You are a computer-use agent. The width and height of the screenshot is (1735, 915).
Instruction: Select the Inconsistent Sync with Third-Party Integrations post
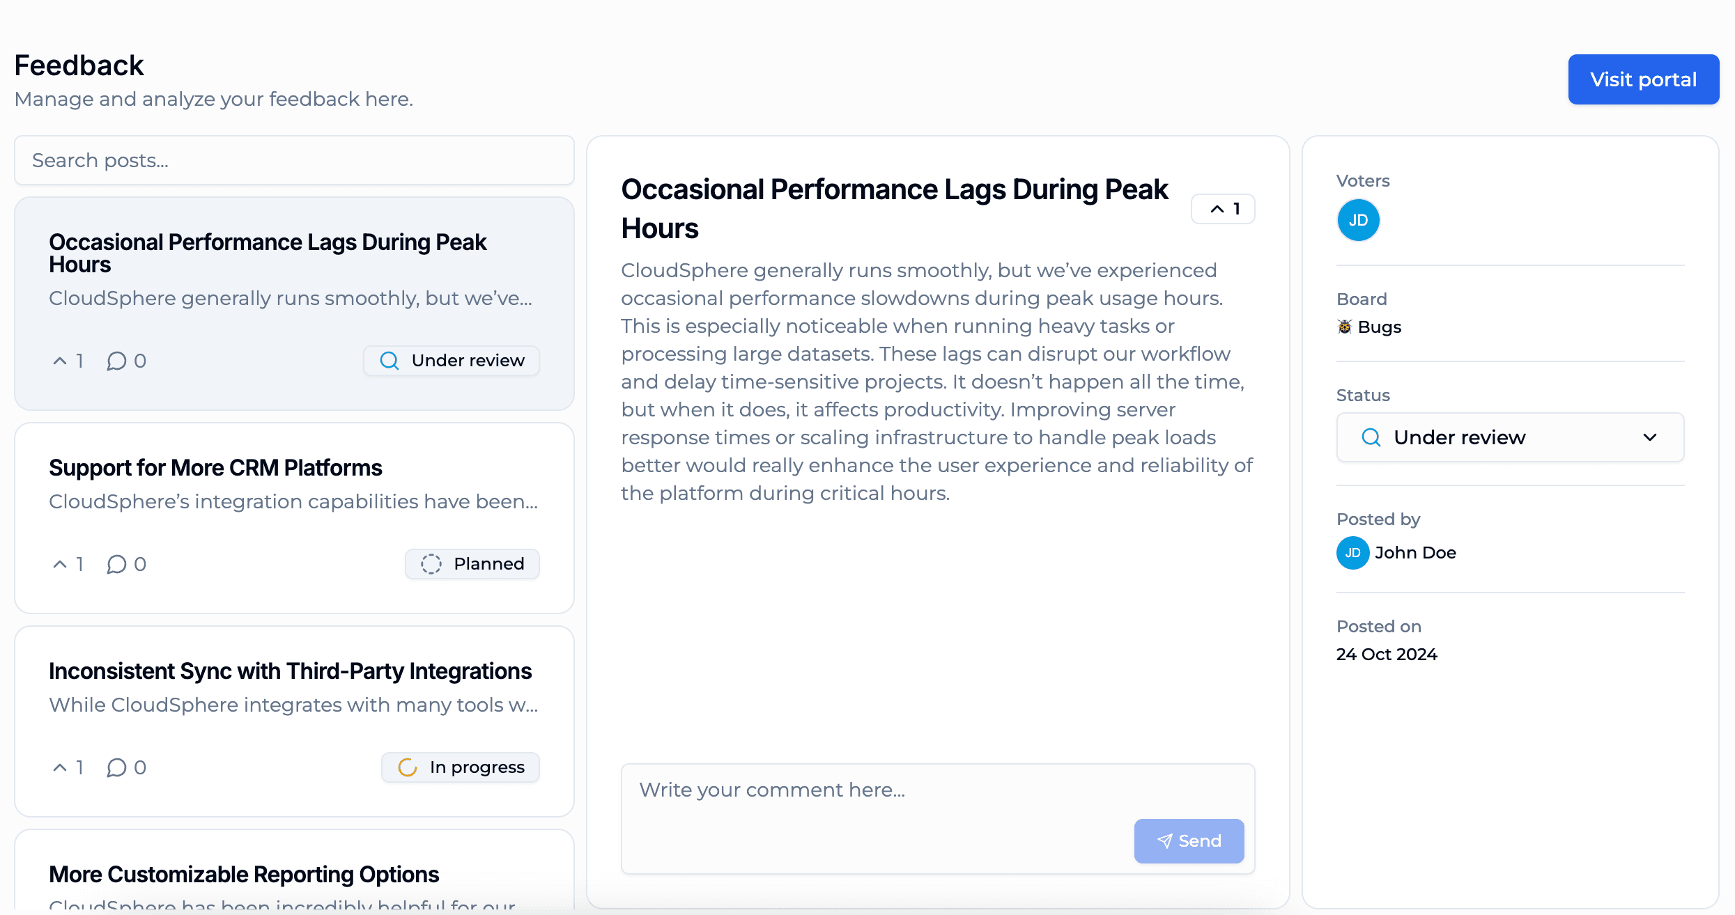(x=290, y=671)
